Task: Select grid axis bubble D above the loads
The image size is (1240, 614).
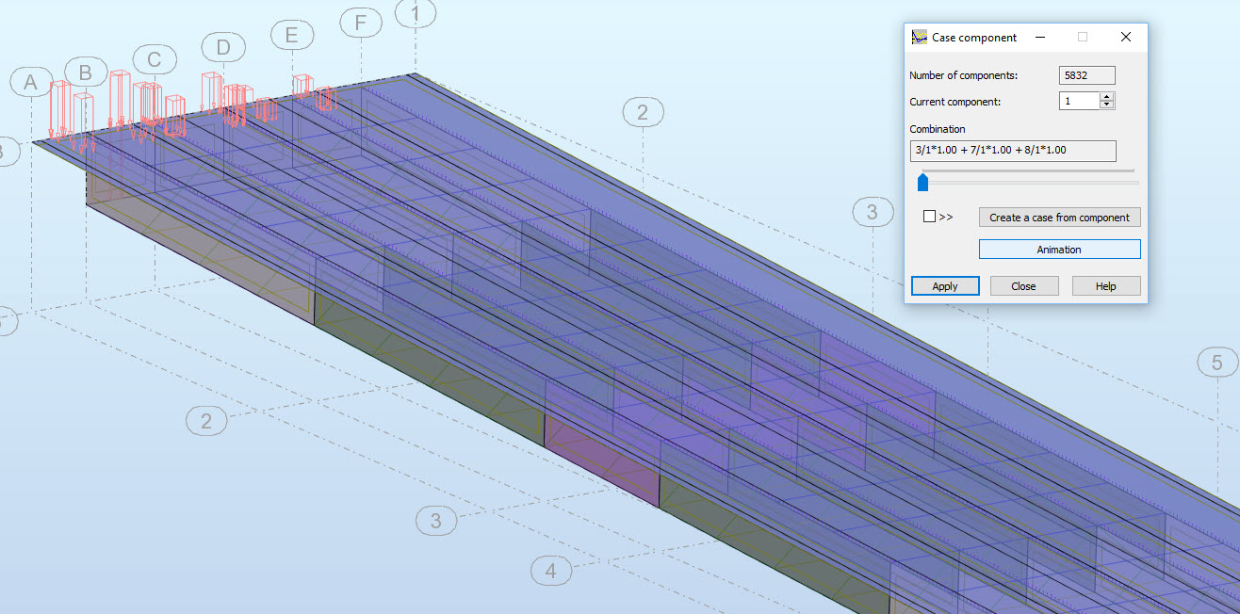Action: [x=223, y=46]
